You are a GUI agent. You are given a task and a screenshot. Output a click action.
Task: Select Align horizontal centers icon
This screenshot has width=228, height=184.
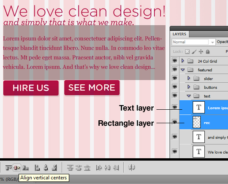coord(46,168)
